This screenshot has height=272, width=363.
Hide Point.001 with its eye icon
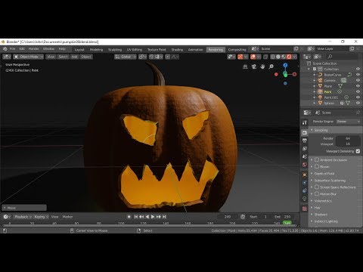click(358, 97)
